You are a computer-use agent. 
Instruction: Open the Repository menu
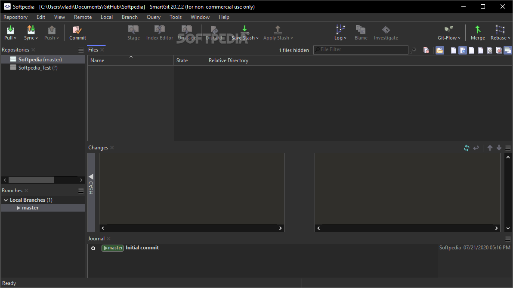coord(15,17)
